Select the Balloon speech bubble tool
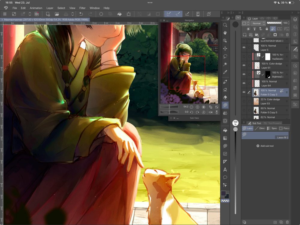The image size is (300, 225). pos(225,177)
